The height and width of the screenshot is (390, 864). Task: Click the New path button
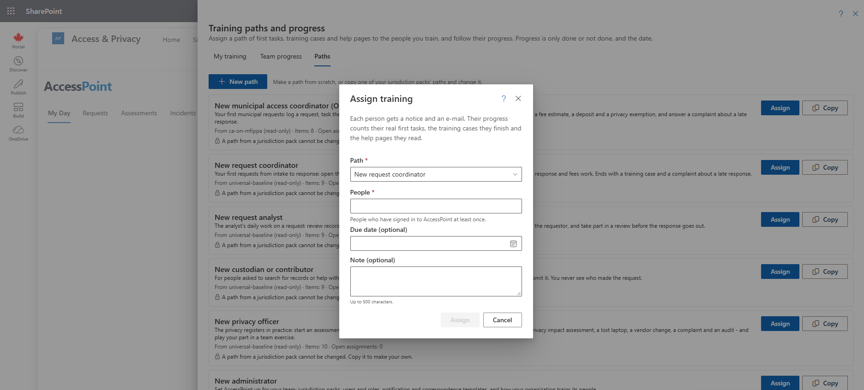point(238,82)
